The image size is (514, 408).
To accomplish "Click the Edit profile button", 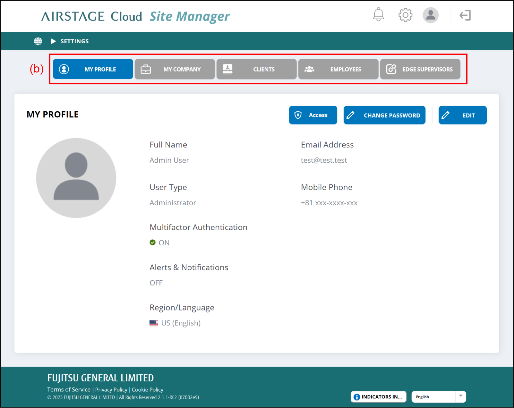I will [462, 115].
